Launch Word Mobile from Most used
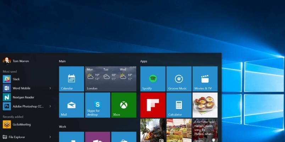 [x=27, y=88]
